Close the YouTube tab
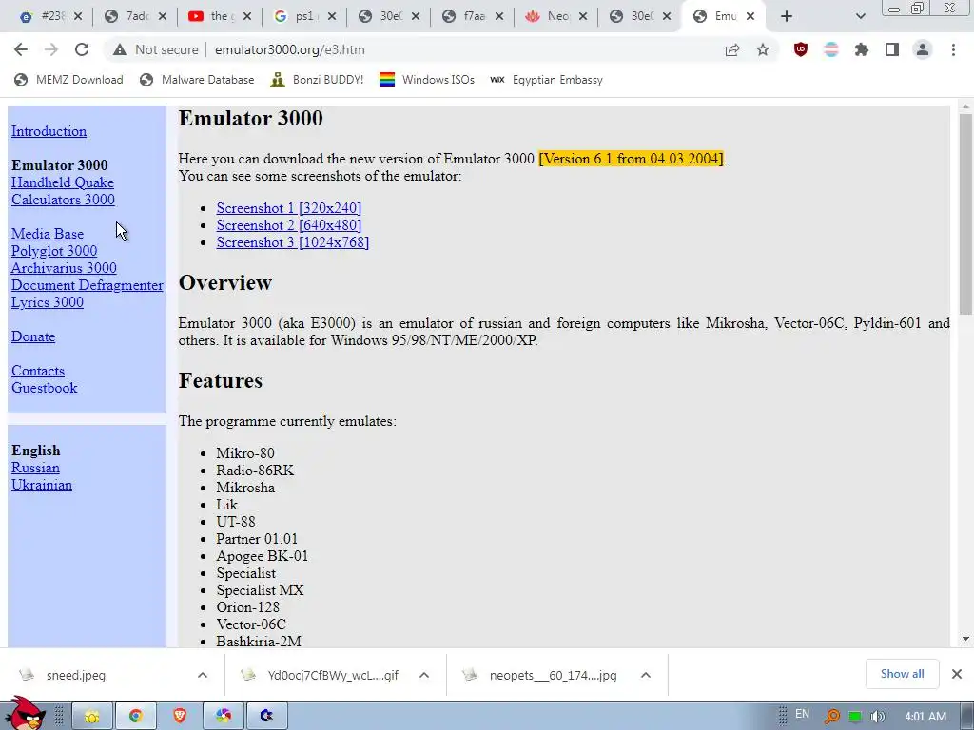The image size is (974, 730). [247, 17]
